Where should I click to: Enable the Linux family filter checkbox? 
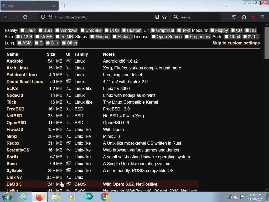coord(22,30)
